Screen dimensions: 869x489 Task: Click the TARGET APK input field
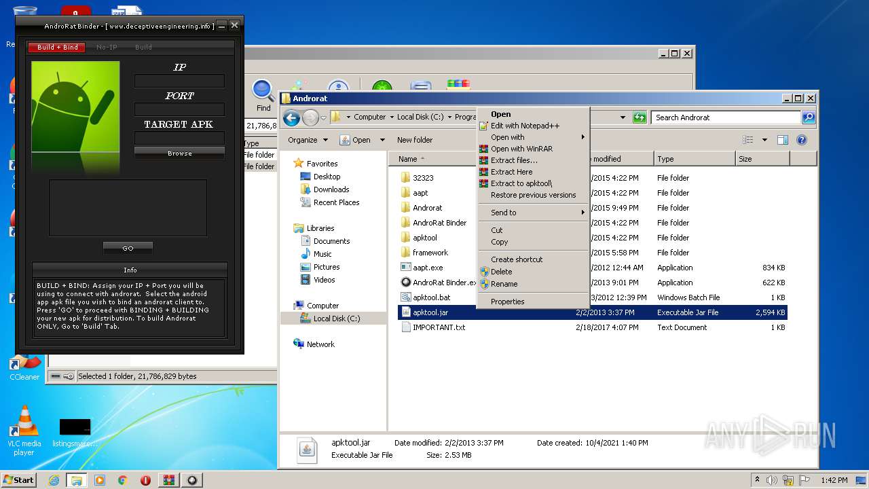(x=179, y=138)
